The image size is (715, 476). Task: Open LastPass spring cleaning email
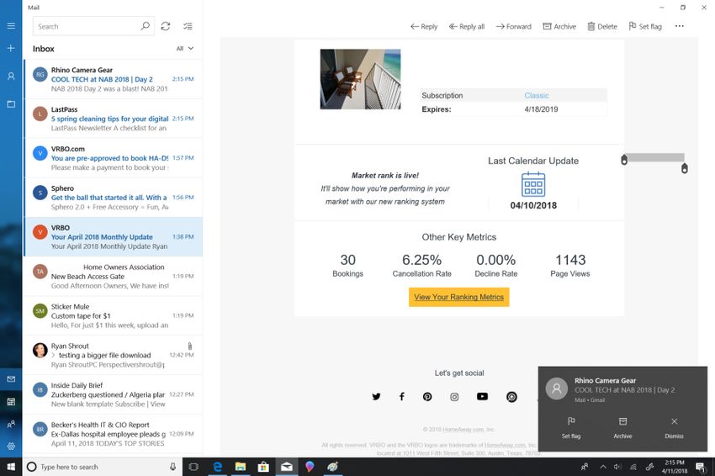point(114,119)
